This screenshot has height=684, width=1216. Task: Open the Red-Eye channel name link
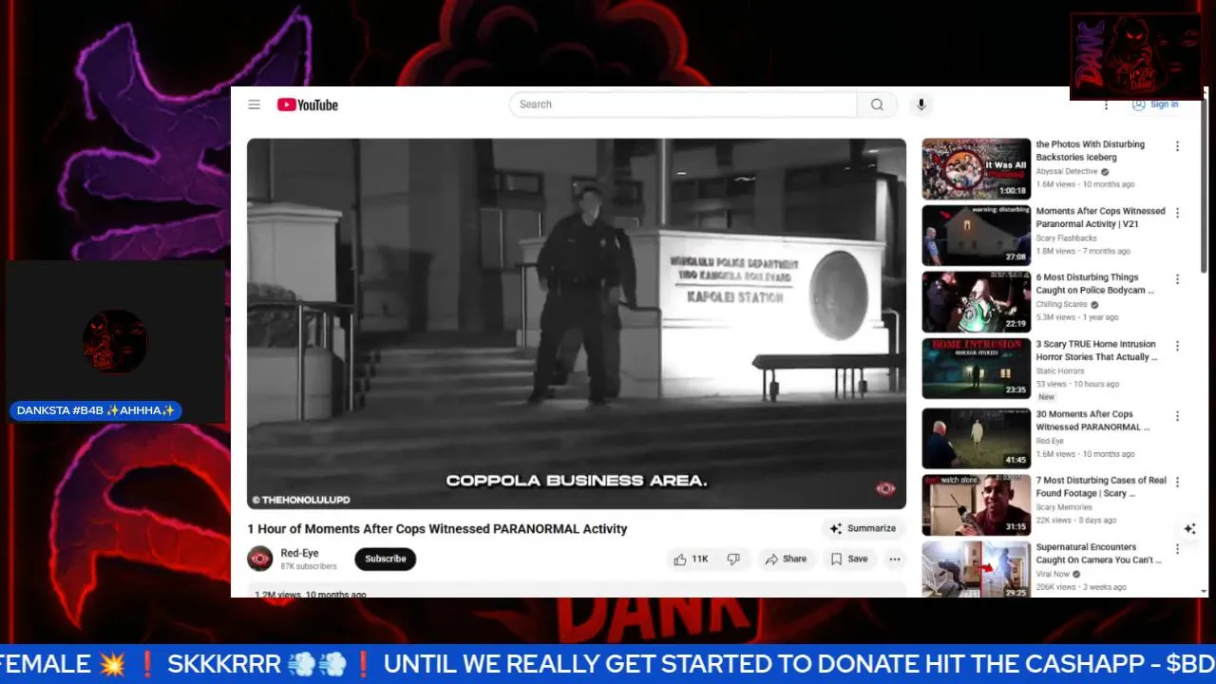click(300, 553)
